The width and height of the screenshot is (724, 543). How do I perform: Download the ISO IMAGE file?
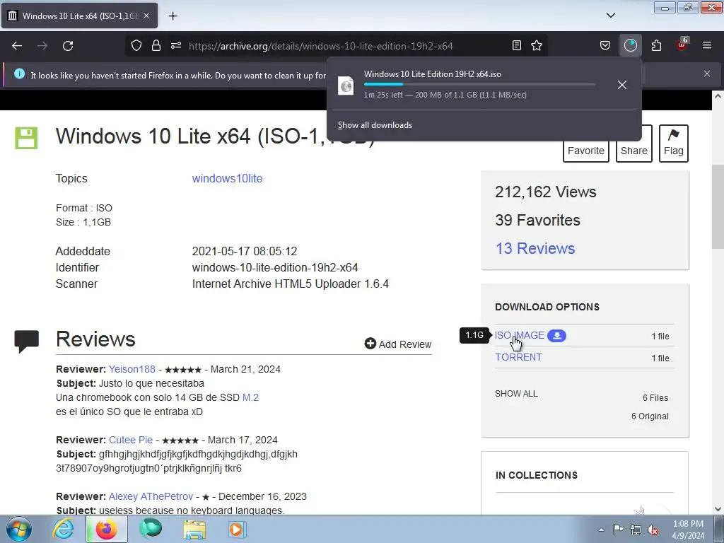[x=520, y=335]
